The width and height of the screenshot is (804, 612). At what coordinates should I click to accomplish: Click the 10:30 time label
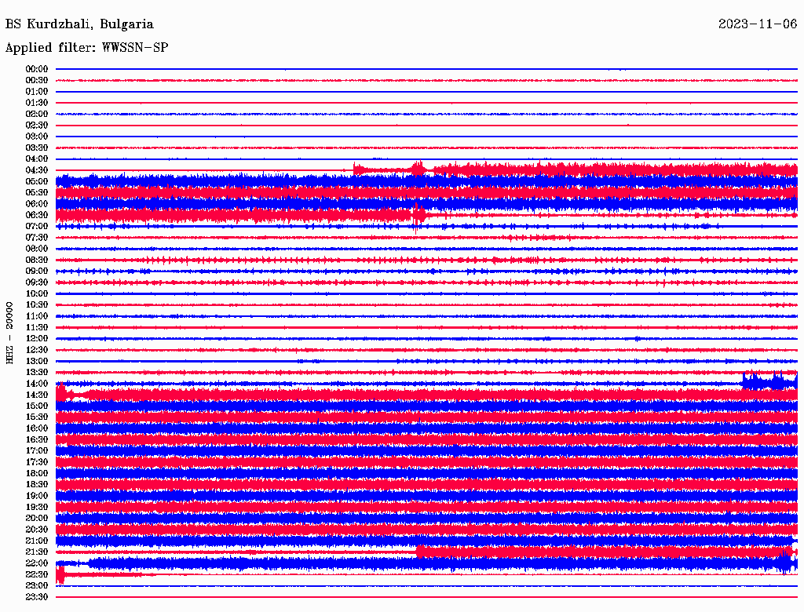(37, 305)
